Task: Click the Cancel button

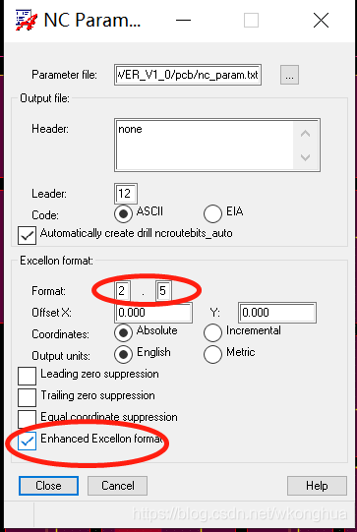Action: click(117, 486)
